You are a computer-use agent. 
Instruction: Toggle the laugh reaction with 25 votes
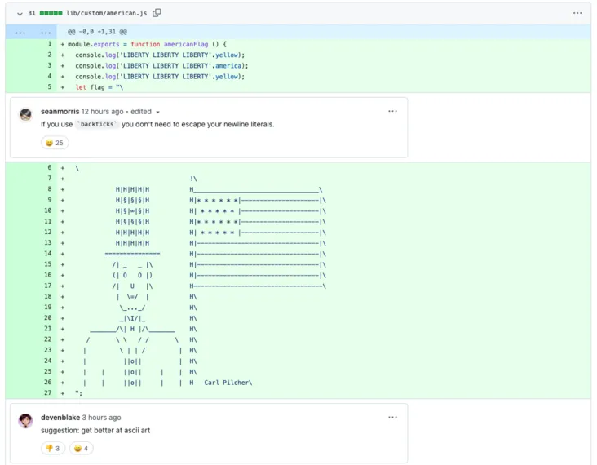coord(55,143)
